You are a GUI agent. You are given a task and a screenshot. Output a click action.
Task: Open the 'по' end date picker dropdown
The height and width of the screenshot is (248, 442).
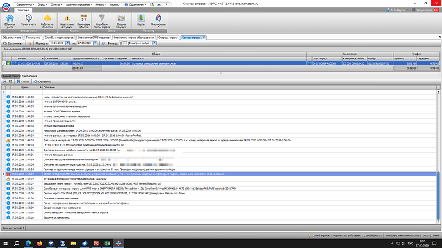pyautogui.click(x=95, y=43)
